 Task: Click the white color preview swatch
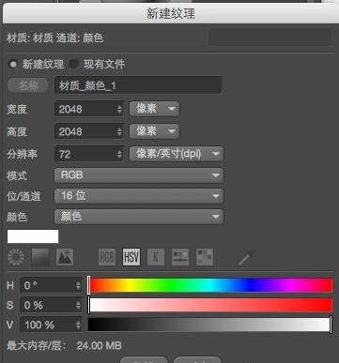(x=33, y=236)
